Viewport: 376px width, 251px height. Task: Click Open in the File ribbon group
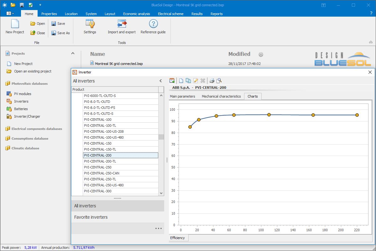pos(38,24)
